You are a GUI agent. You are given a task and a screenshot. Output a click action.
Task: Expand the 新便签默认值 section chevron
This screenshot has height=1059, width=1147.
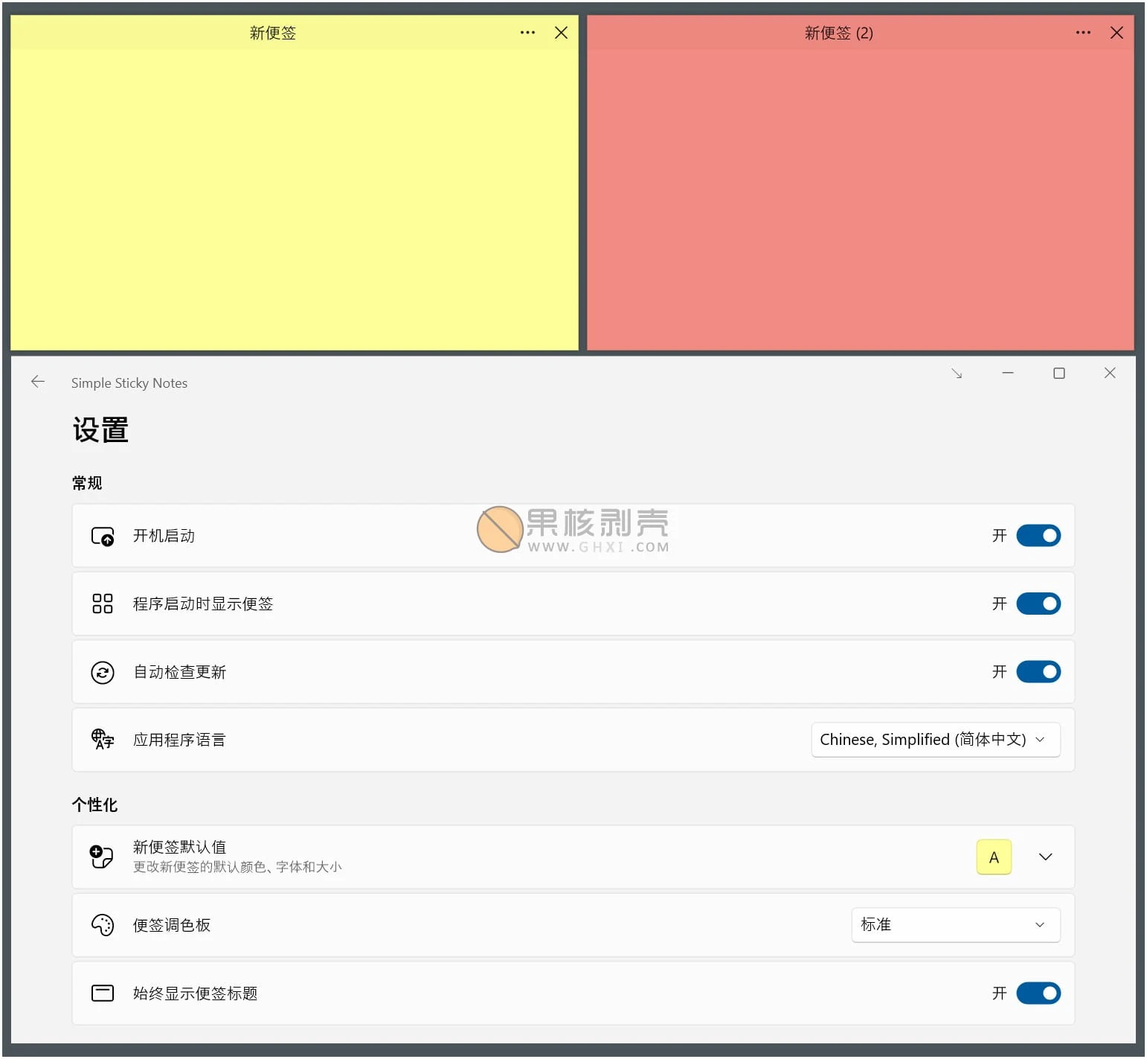(1045, 857)
